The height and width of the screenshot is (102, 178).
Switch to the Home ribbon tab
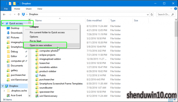click(17, 9)
